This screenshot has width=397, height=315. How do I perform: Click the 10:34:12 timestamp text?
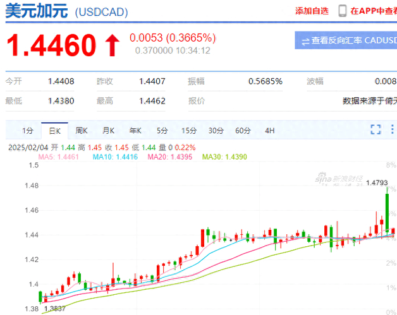pyautogui.click(x=193, y=51)
